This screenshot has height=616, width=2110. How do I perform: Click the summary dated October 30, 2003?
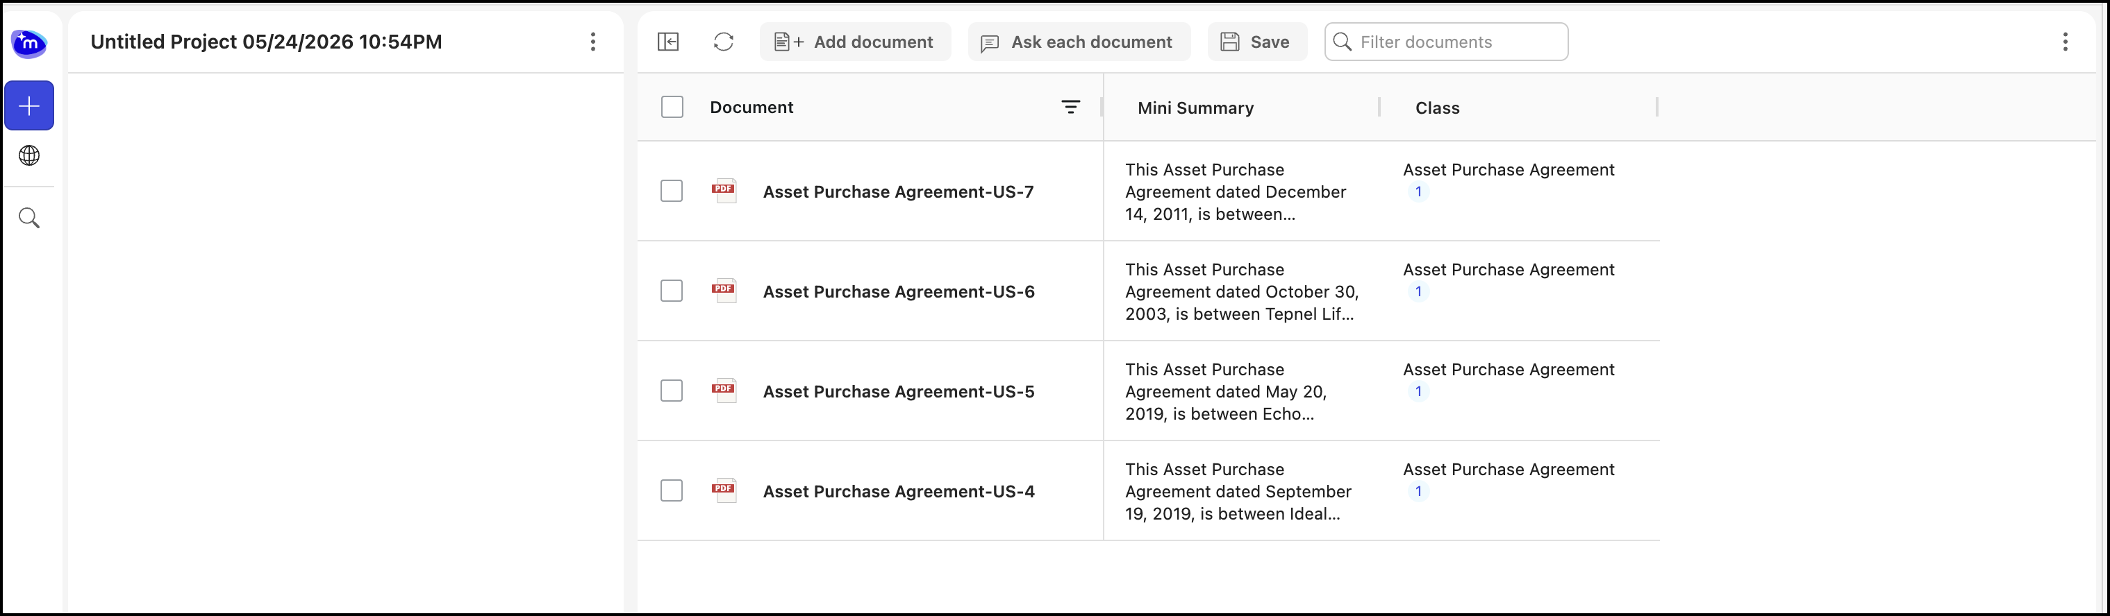(x=1242, y=291)
